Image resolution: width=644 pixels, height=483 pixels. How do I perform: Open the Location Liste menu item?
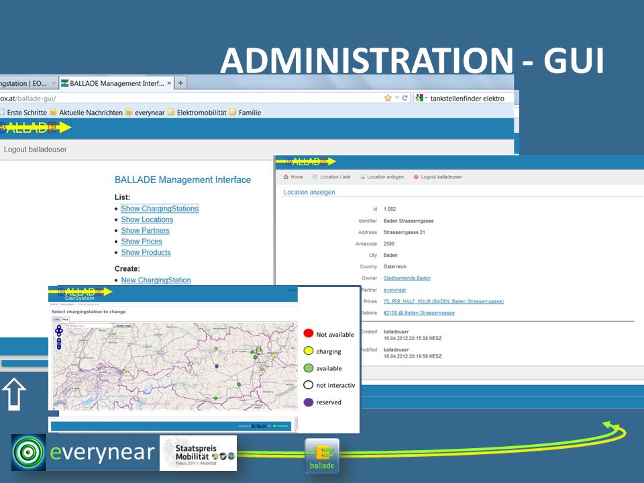[331, 177]
